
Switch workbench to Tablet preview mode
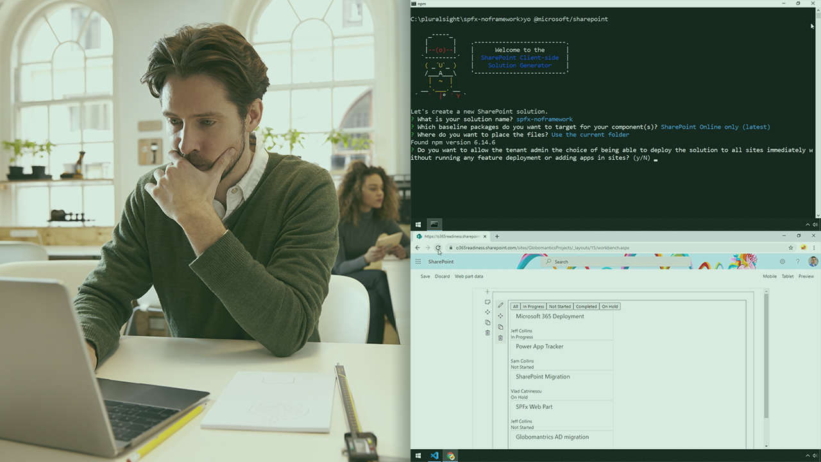point(788,276)
